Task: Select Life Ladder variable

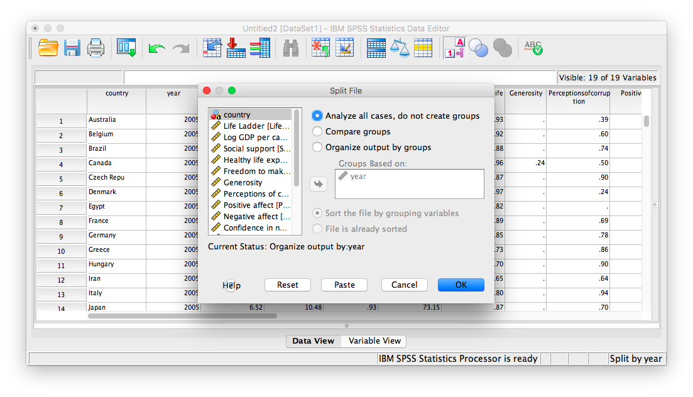Action: point(251,126)
